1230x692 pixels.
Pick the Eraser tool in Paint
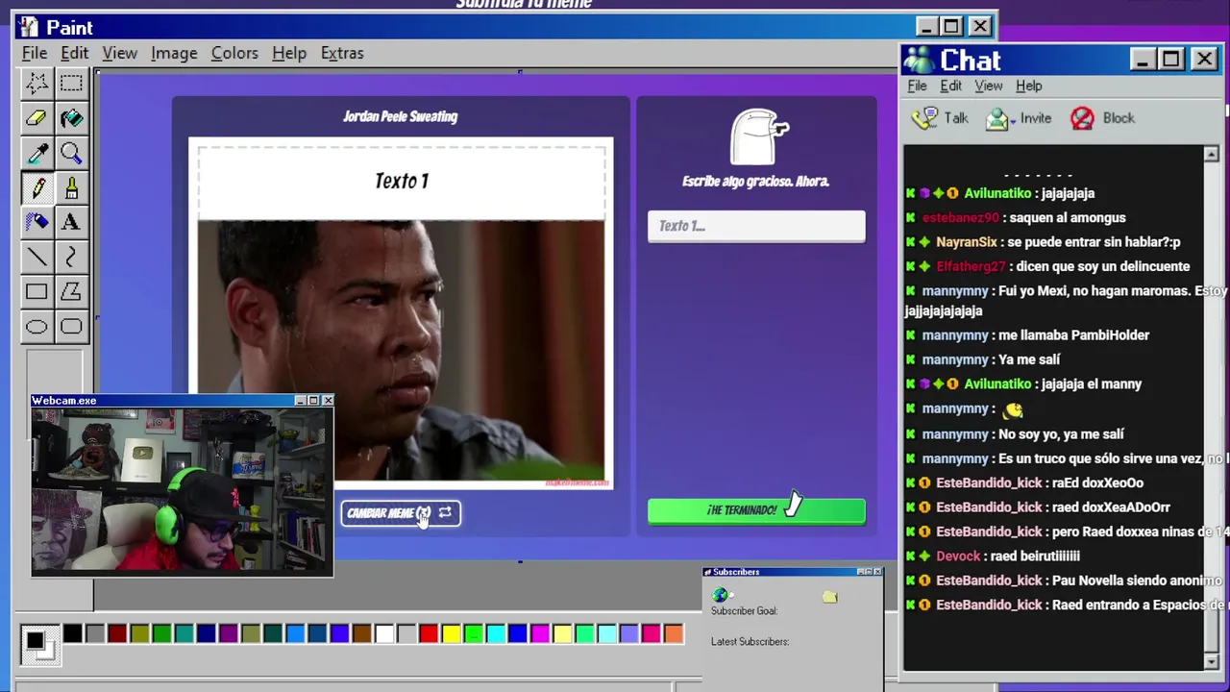(37, 118)
